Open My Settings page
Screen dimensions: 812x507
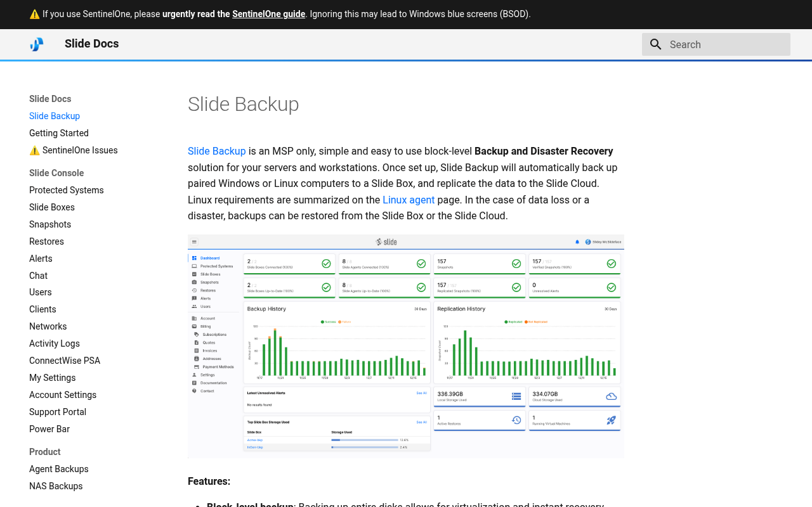(52, 378)
